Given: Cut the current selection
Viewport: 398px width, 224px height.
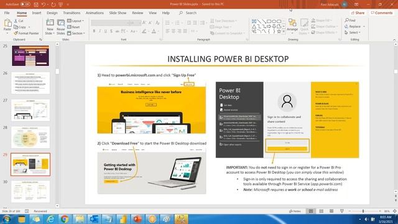Looking at the screenshot, I should pyautogui.click(x=19, y=21).
